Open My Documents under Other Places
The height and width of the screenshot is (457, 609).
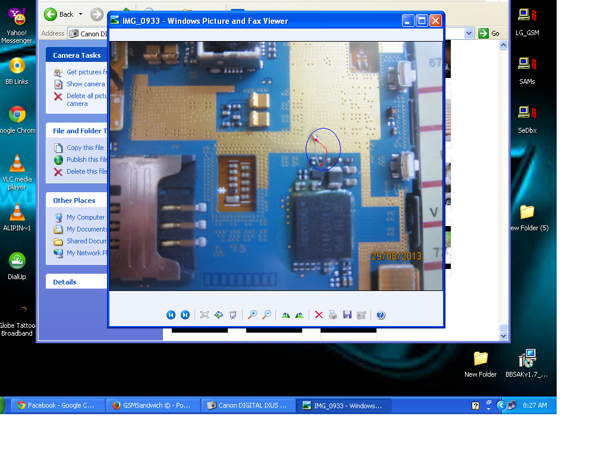[x=87, y=229]
